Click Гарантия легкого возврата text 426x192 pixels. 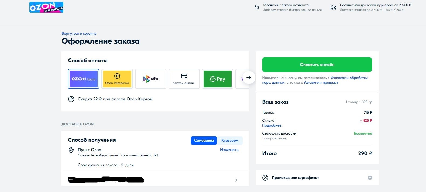pos(286,5)
